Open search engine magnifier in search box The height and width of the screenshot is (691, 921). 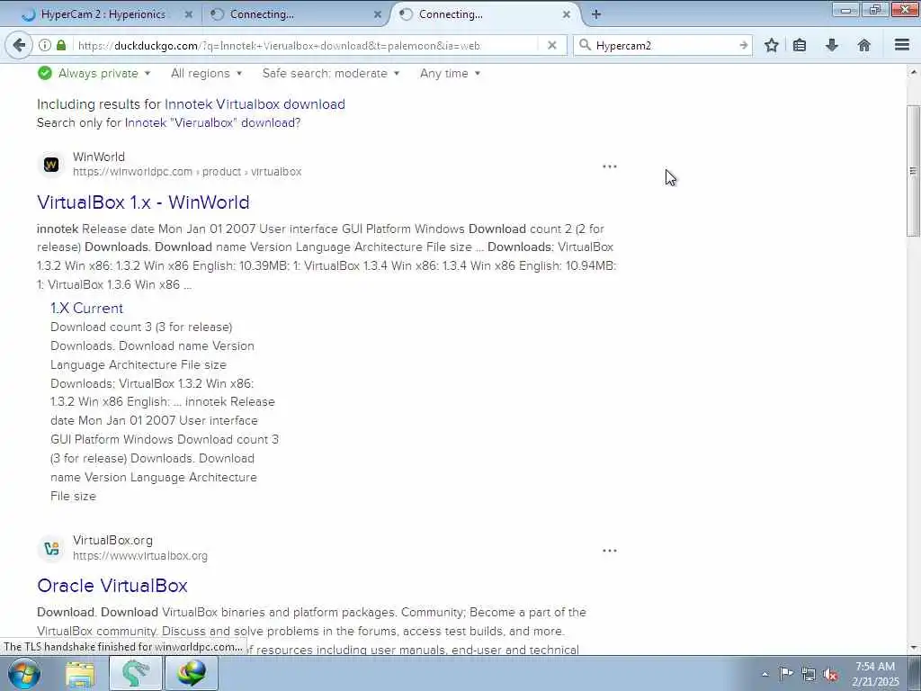click(x=585, y=45)
